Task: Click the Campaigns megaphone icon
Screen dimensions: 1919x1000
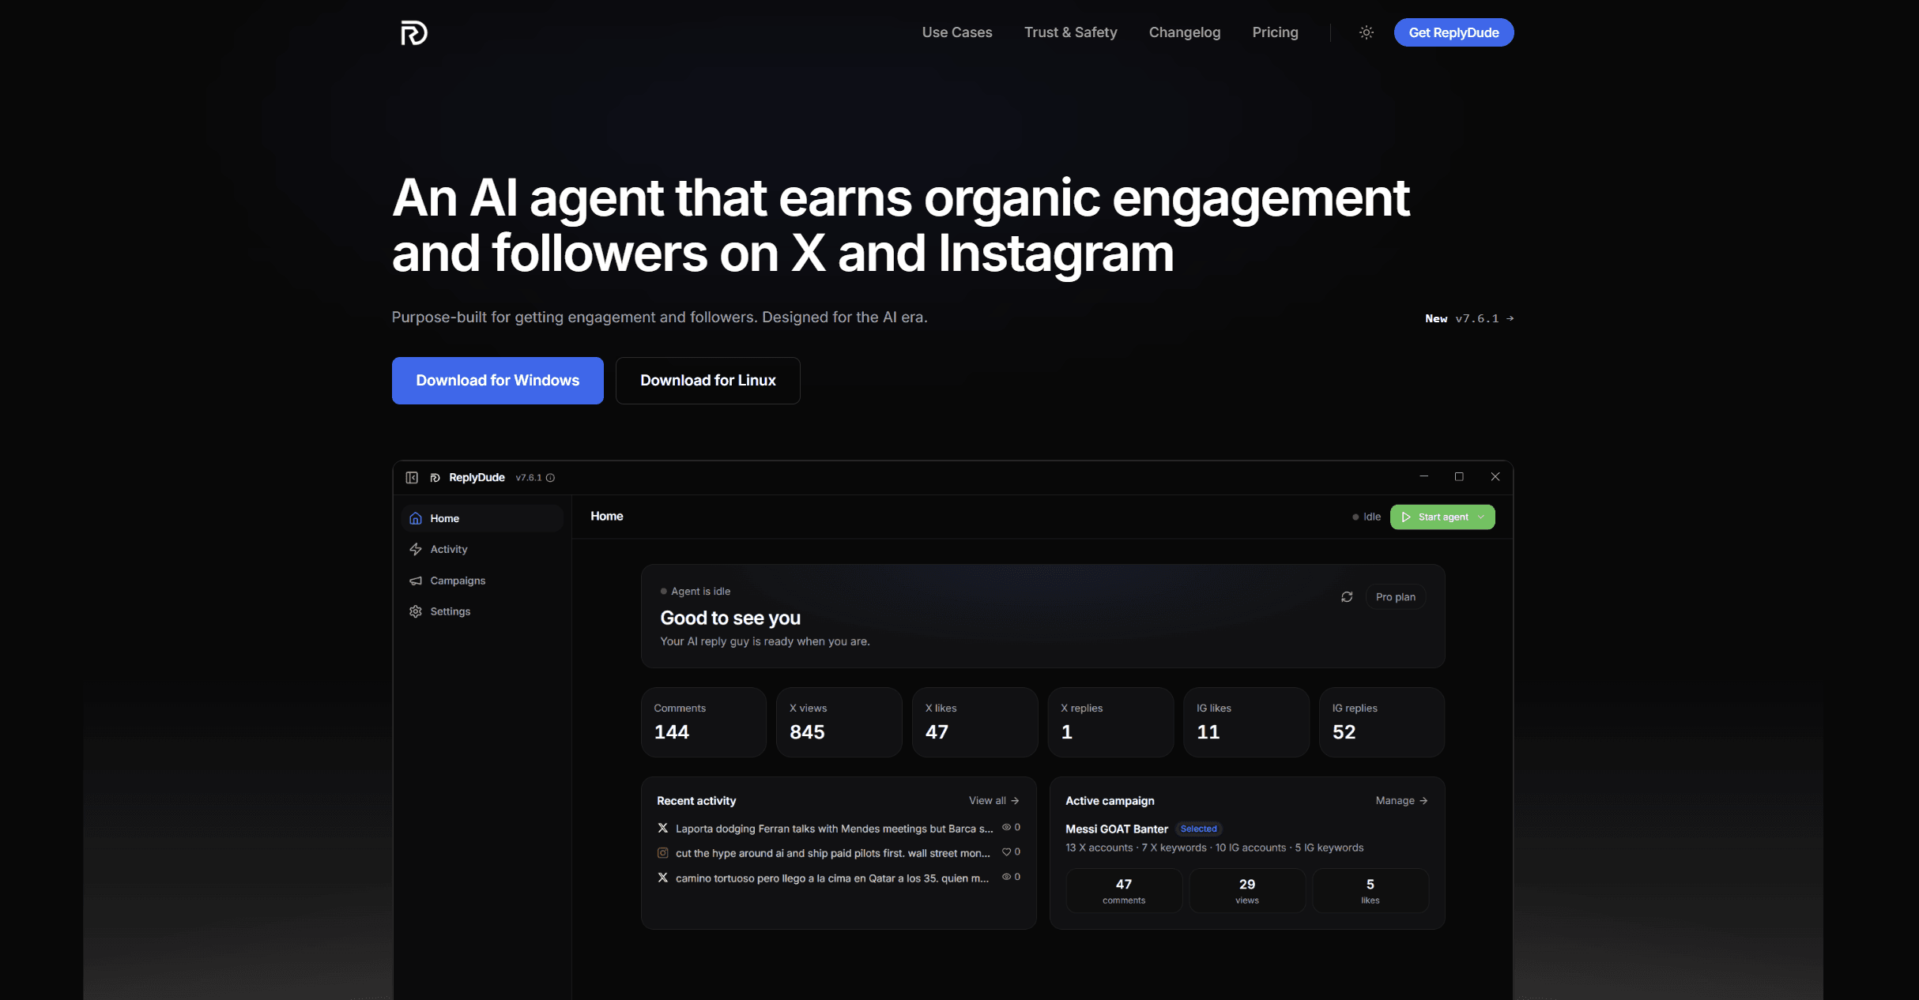Action: click(416, 581)
